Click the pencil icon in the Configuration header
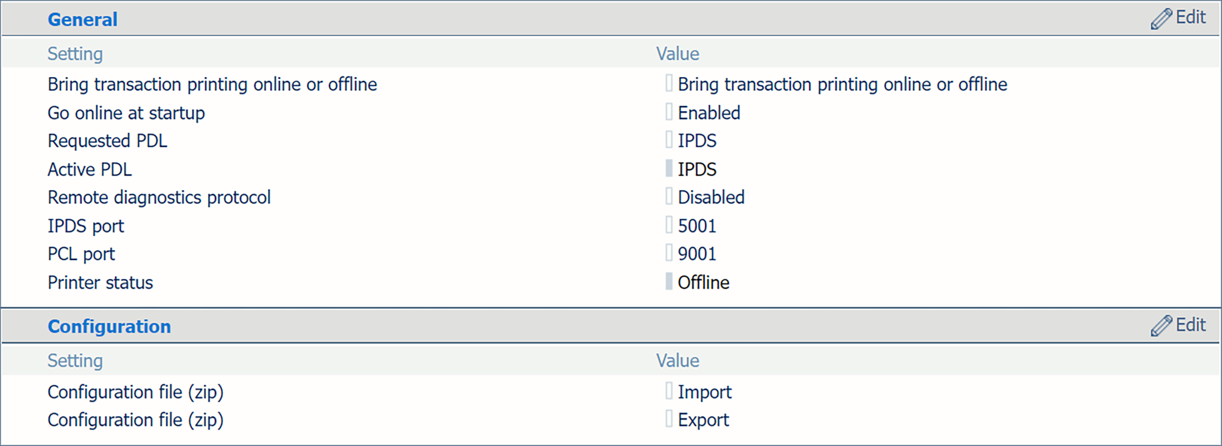Screen dimensions: 1222x446 point(1161,326)
